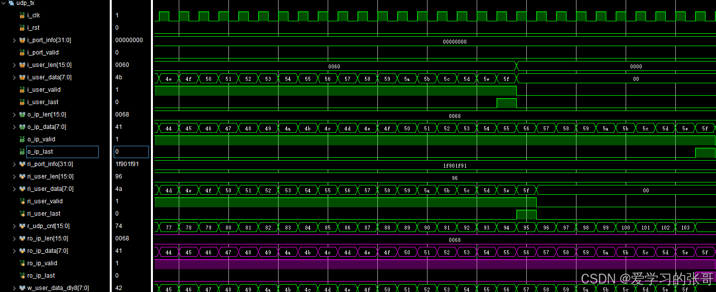The width and height of the screenshot is (716, 292).
Task: Click the signal icon beside i_user_valid
Action: click(x=22, y=90)
